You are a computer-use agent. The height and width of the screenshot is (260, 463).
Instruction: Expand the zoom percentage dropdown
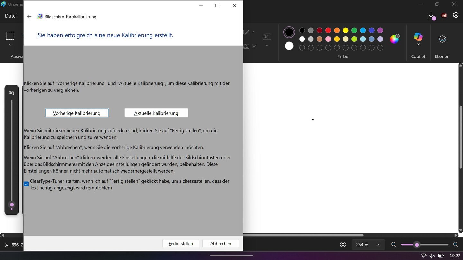click(x=378, y=245)
